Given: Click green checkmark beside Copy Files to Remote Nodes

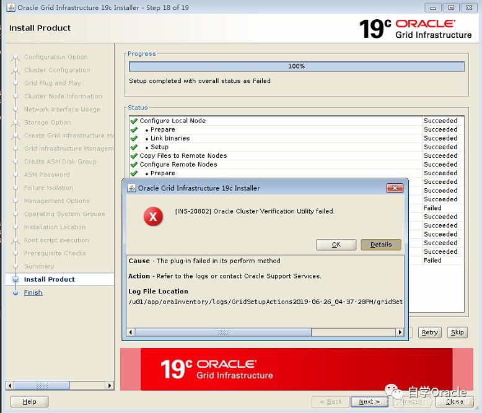Looking at the screenshot, I should point(134,155).
